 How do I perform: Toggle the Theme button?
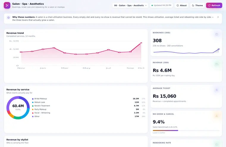[x=197, y=5]
